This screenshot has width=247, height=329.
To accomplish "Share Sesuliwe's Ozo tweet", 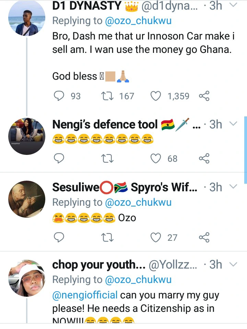I will click(204, 237).
